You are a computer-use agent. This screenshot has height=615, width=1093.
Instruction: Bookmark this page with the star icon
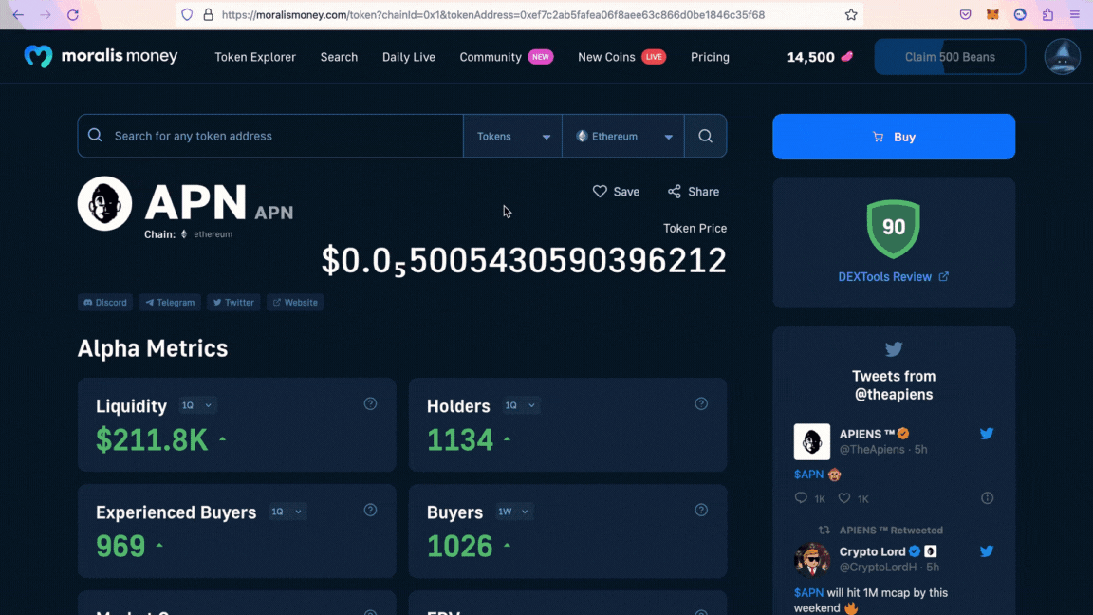coord(851,14)
